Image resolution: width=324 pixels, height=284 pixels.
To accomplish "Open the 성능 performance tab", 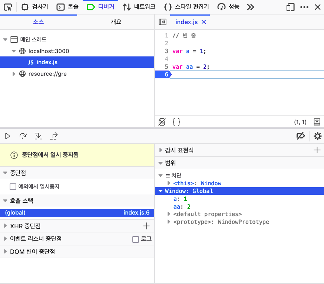I will (228, 7).
